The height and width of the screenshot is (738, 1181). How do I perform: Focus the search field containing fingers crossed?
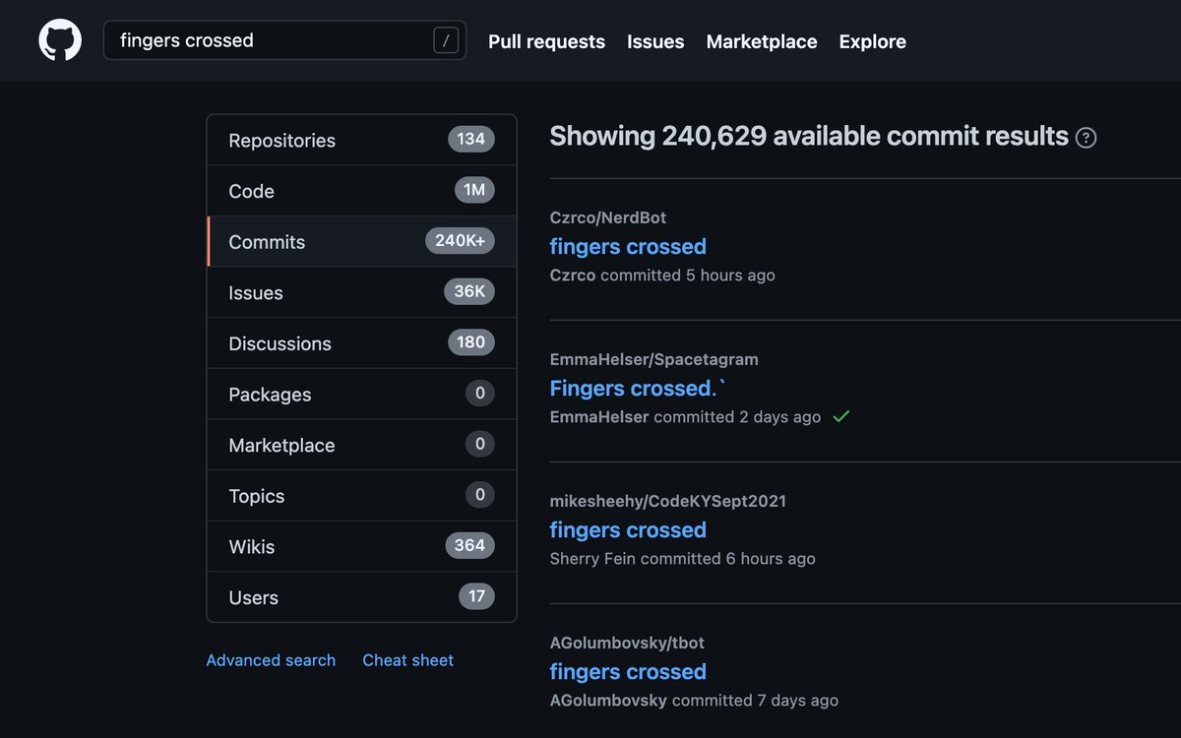tap(284, 40)
